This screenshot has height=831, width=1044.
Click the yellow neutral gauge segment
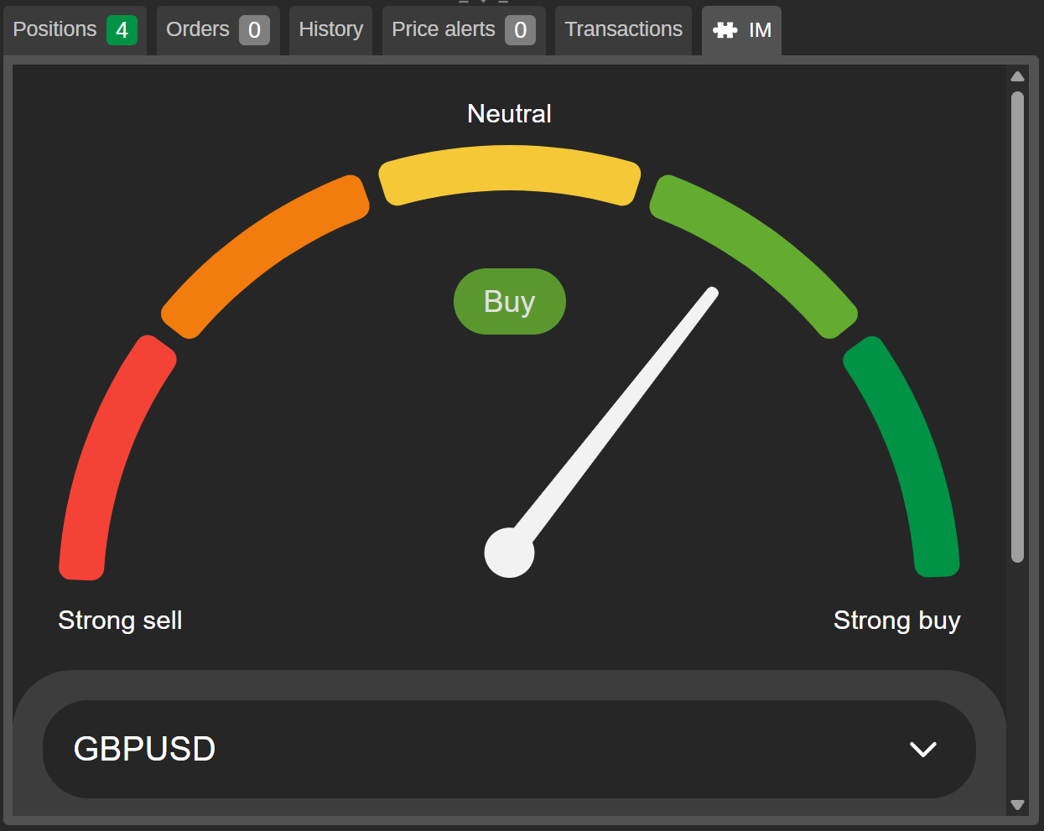tap(509, 170)
